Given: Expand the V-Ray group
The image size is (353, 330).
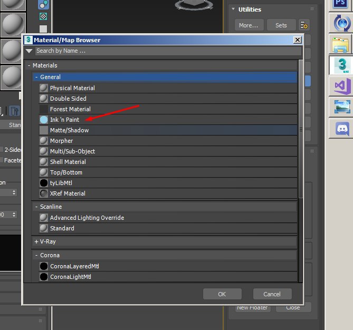Looking at the screenshot, I should tap(36, 241).
